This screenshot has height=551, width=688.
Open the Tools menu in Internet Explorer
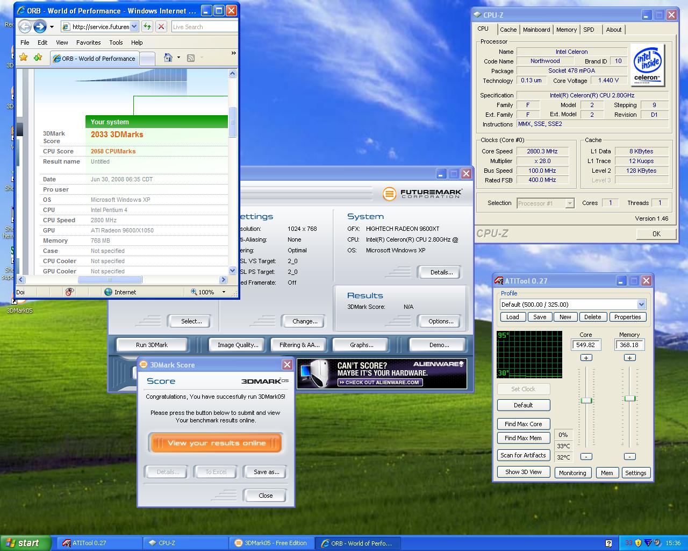pos(116,43)
